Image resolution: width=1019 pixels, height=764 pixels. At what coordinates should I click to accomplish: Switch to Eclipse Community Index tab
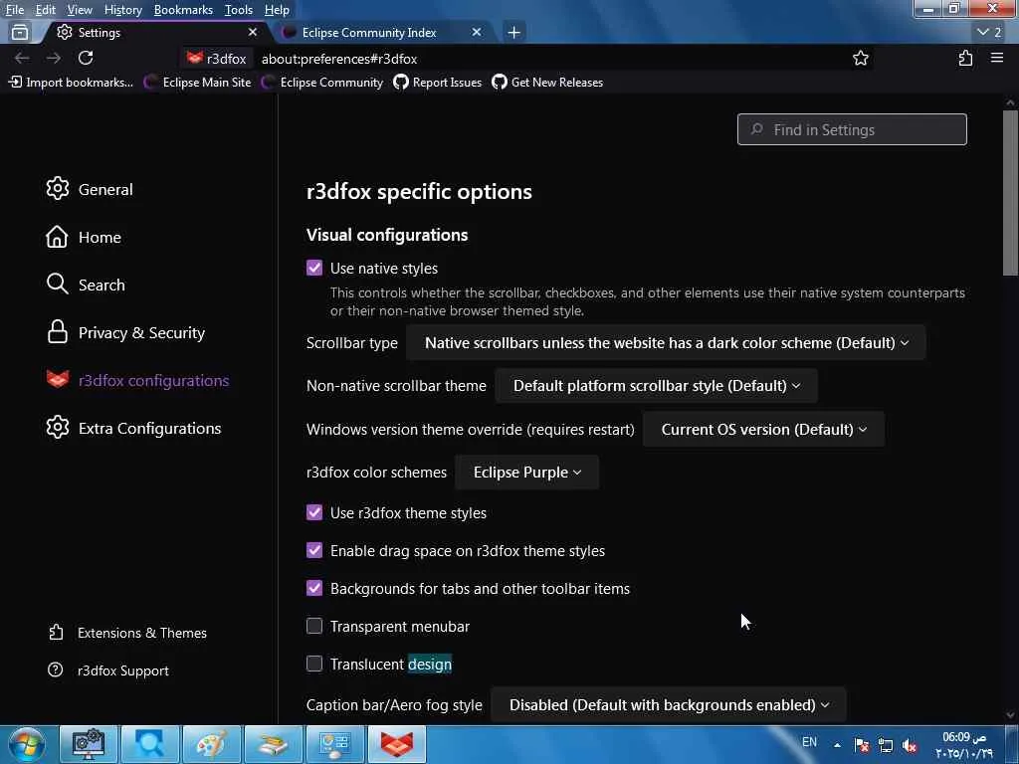(x=380, y=32)
